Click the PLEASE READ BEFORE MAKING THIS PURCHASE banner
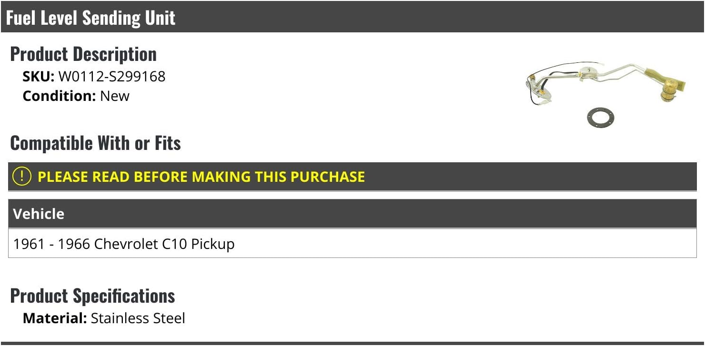Image resolution: width=705 pixels, height=346 pixels. click(x=201, y=177)
